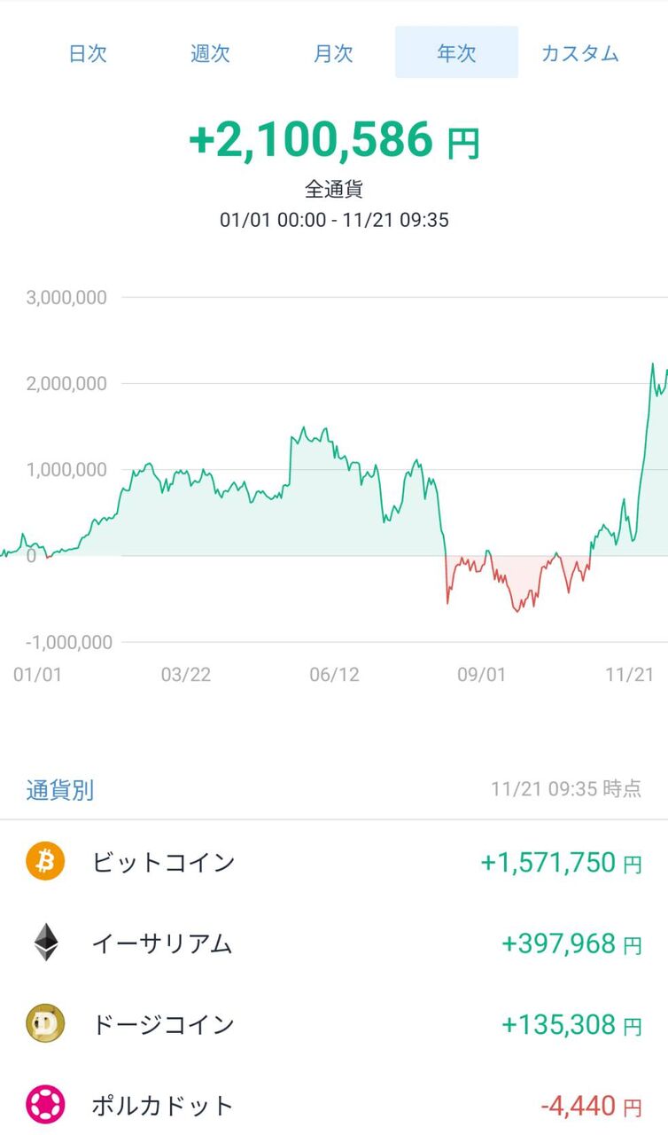Tap the 03/22 date on chart axis
The width and height of the screenshot is (668, 1135).
coord(186,675)
